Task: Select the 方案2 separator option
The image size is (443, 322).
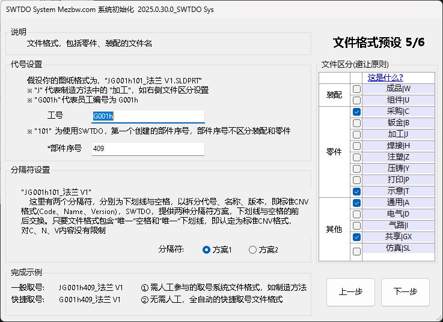Action: [252, 249]
